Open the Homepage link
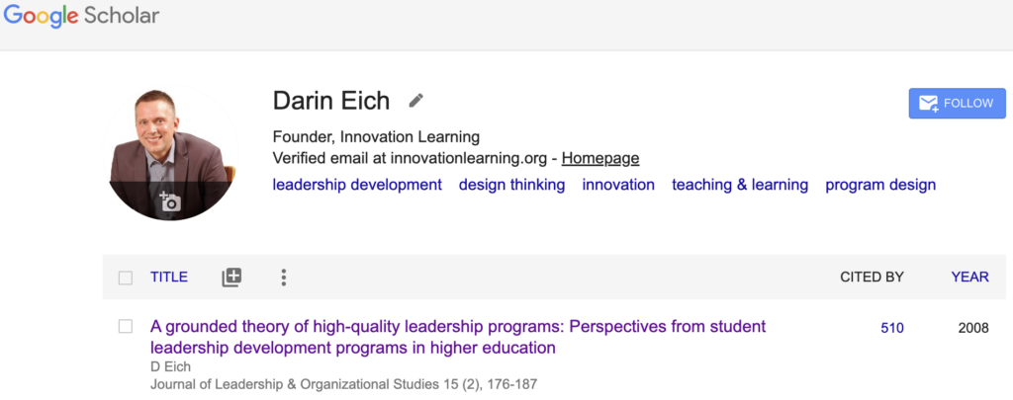 pos(599,158)
